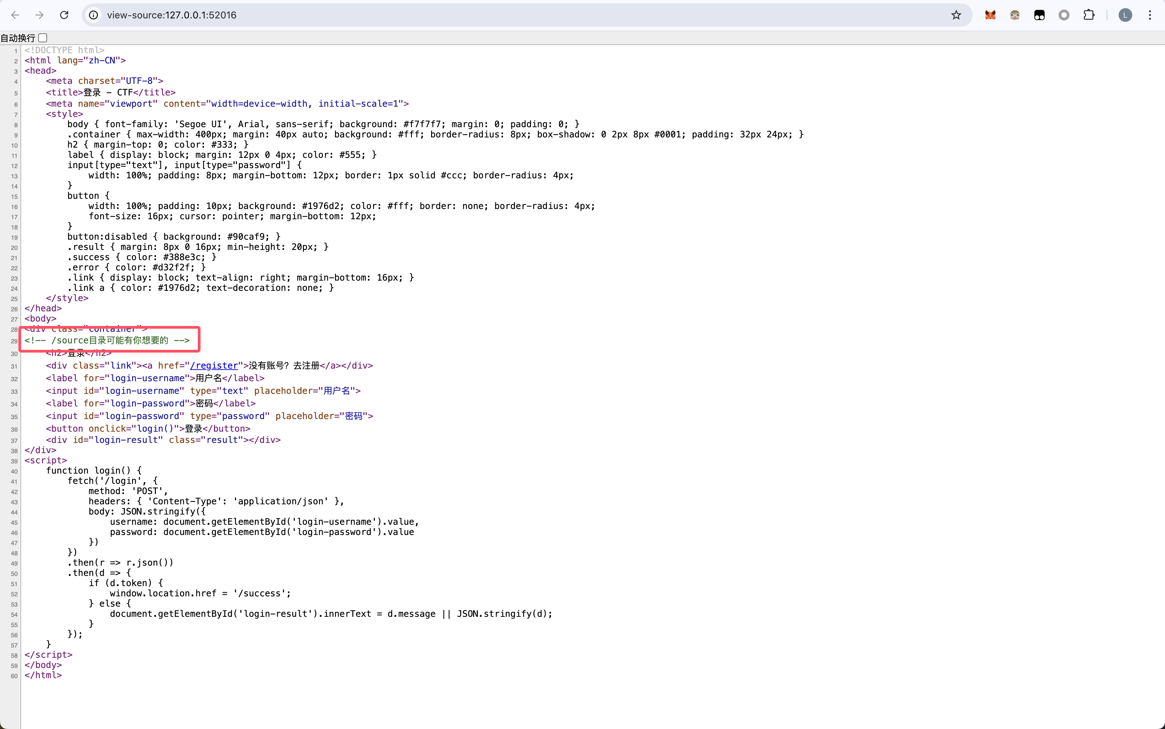Click the /source directory hint comment
The height and width of the screenshot is (729, 1165).
(107, 340)
